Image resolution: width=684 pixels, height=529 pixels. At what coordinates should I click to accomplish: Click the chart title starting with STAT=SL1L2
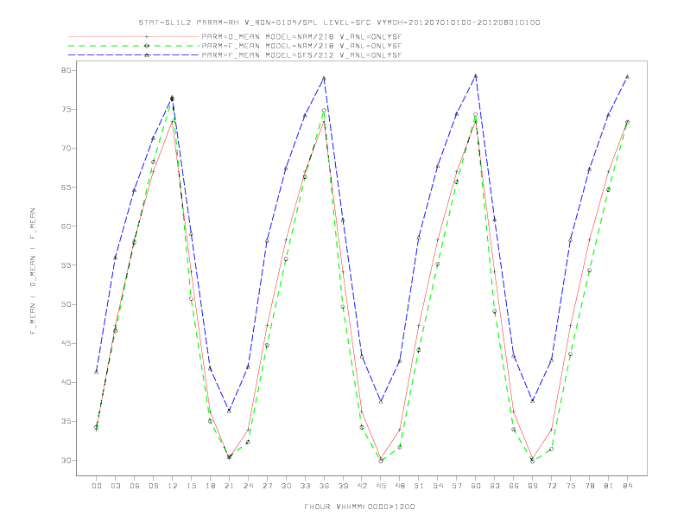(339, 22)
